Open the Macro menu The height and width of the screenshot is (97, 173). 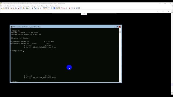click(x=43, y=6)
